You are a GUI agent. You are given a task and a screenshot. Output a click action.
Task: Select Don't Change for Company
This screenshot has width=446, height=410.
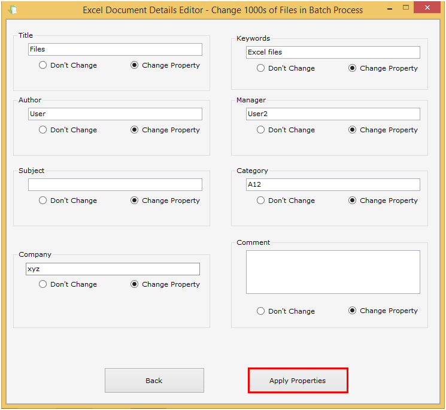[68, 284]
